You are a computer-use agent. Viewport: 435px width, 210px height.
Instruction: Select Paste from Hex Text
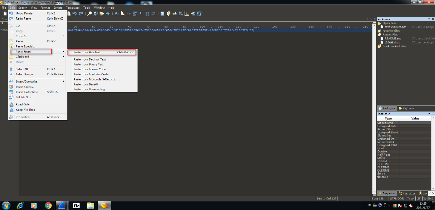102,52
